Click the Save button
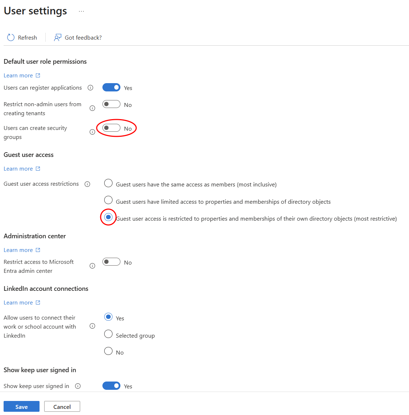 point(22,407)
